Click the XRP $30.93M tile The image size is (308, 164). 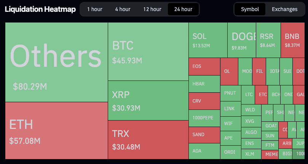pos(148,100)
